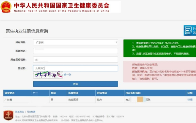
Task: Click the 验证码 captcha input field
Action: click(x=75, y=68)
